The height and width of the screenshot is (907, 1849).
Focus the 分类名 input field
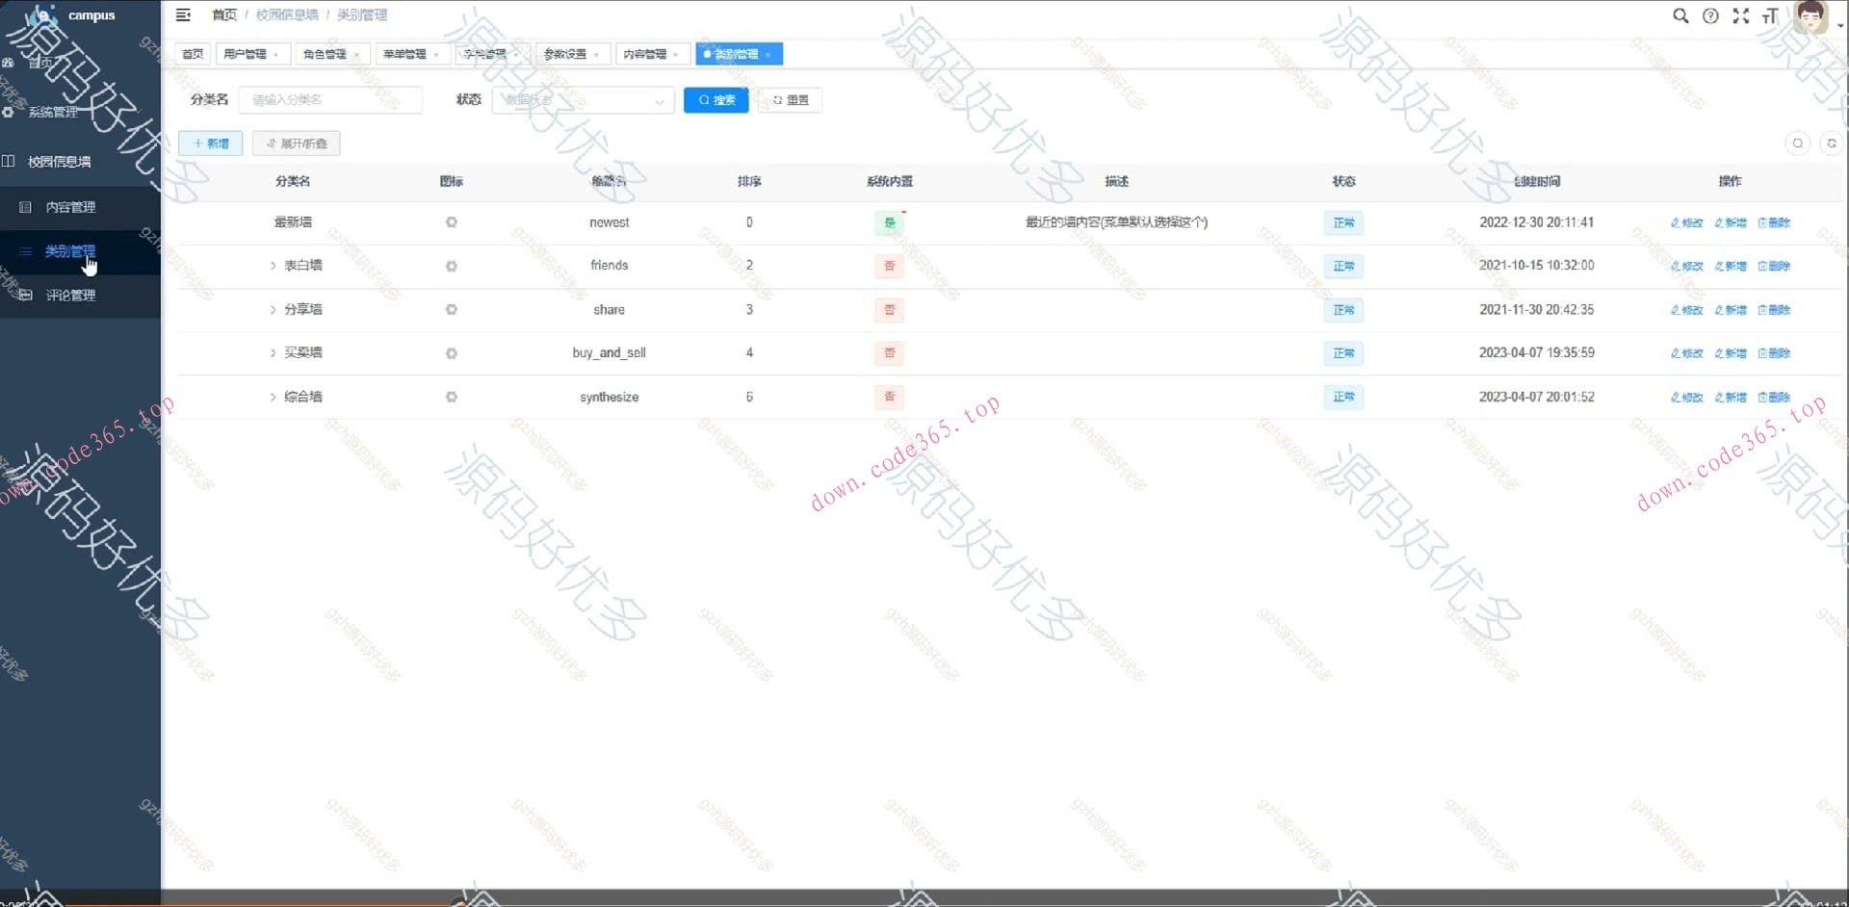(330, 100)
